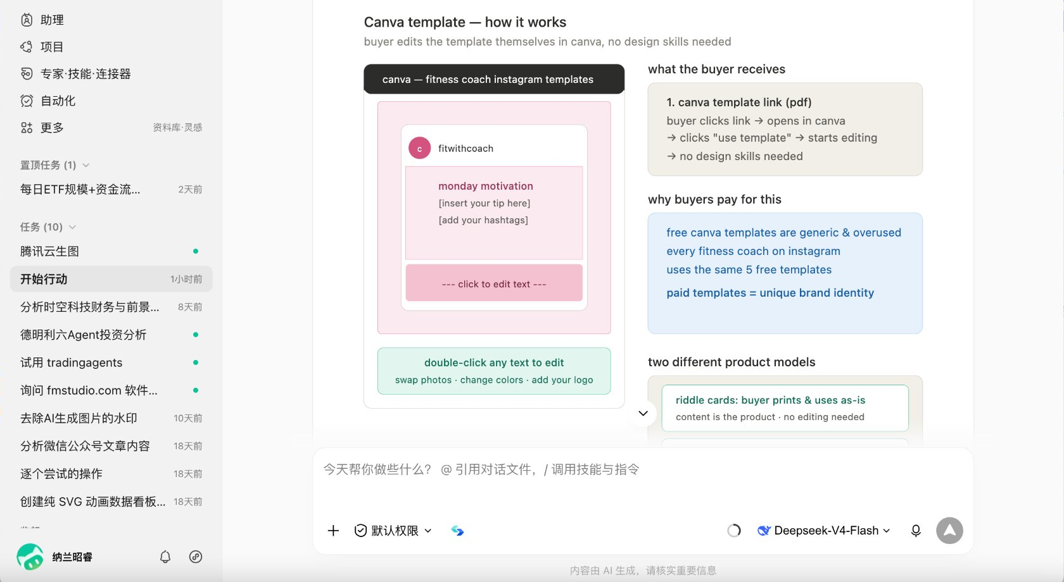Click the 'monday motivation' text
1064x582 pixels.
pyautogui.click(x=486, y=186)
